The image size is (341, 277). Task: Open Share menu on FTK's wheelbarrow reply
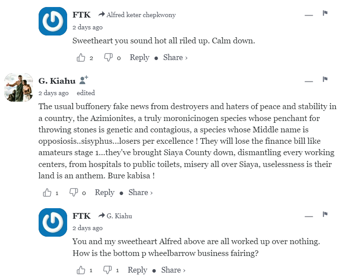[x=173, y=270]
